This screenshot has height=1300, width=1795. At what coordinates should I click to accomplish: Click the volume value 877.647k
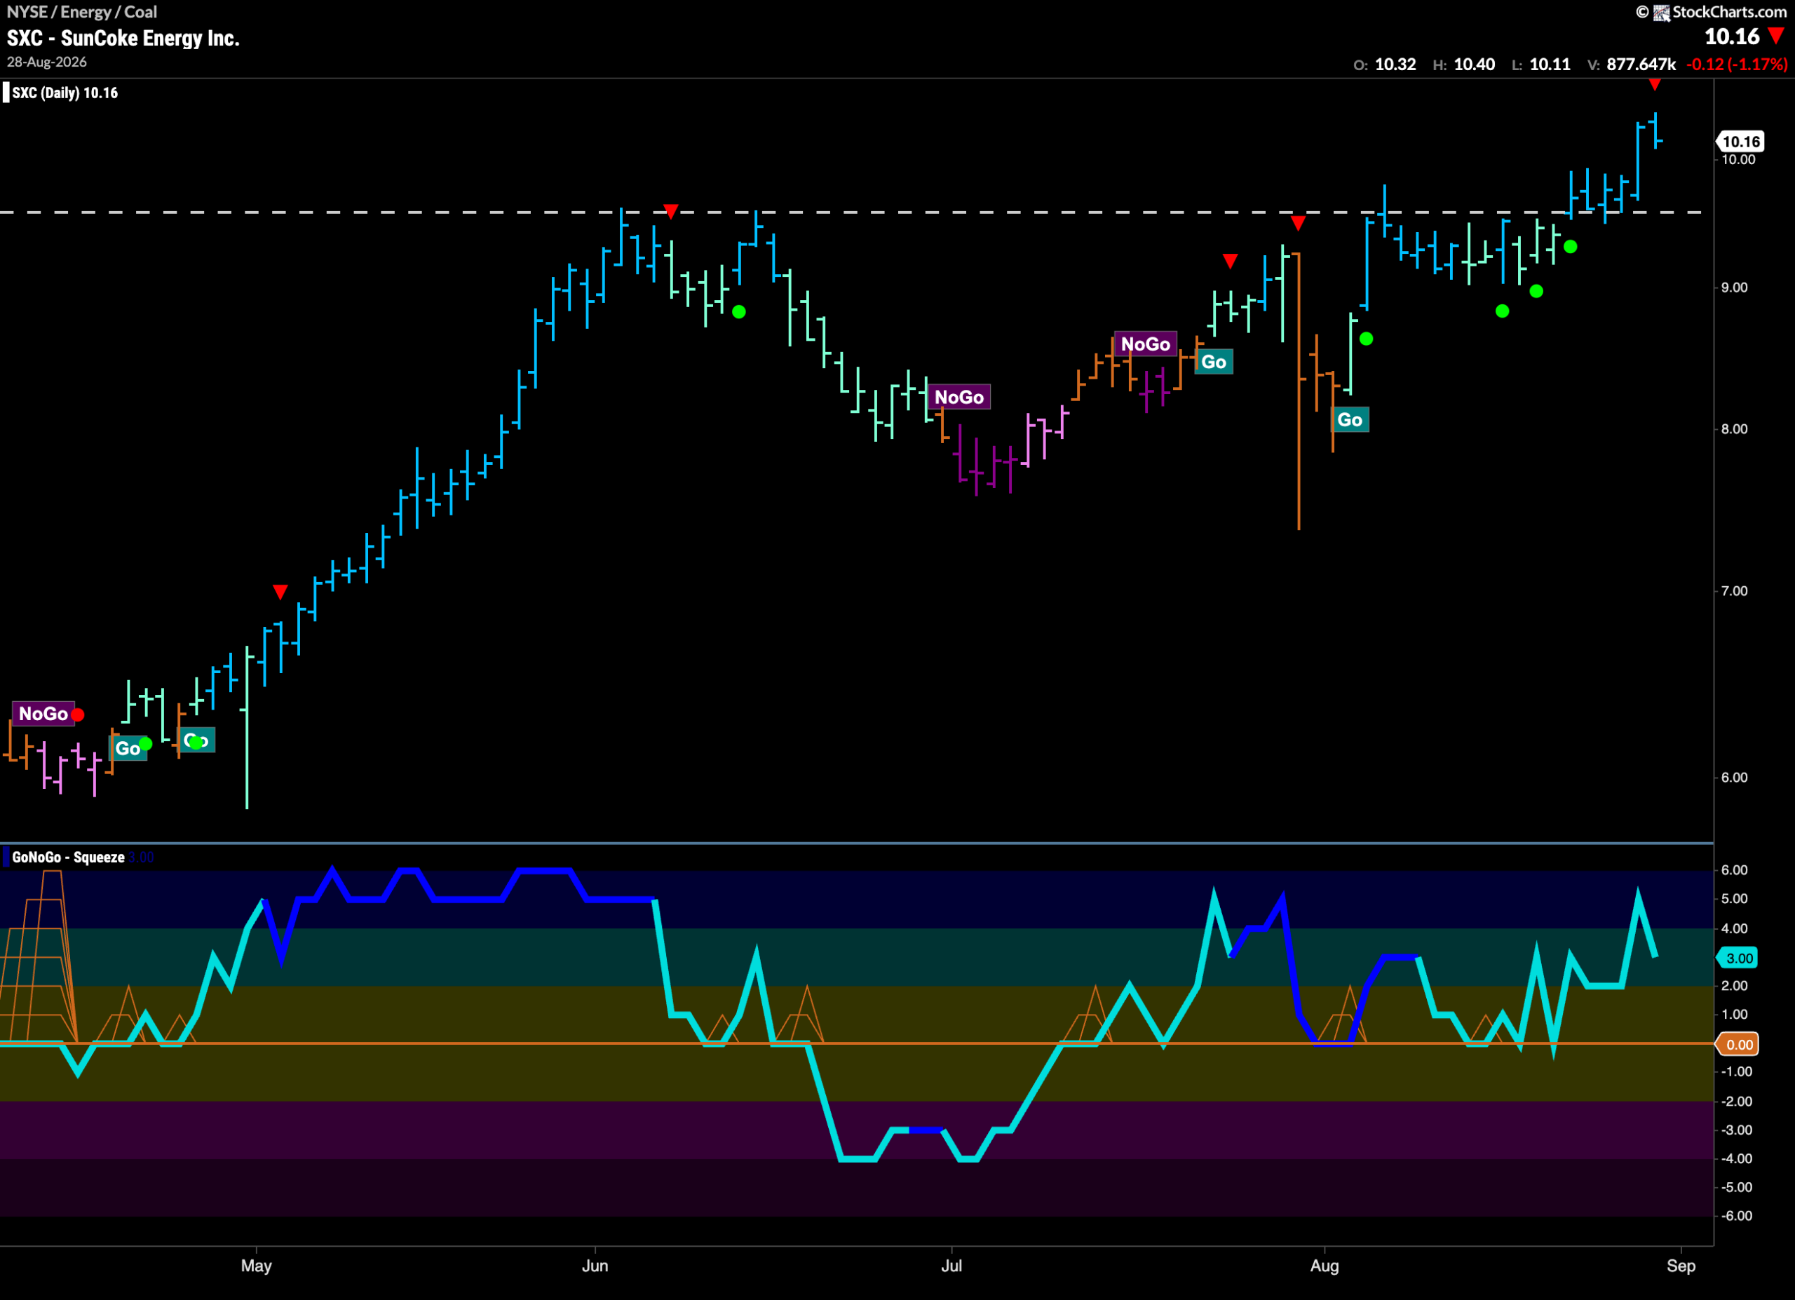1641,65
